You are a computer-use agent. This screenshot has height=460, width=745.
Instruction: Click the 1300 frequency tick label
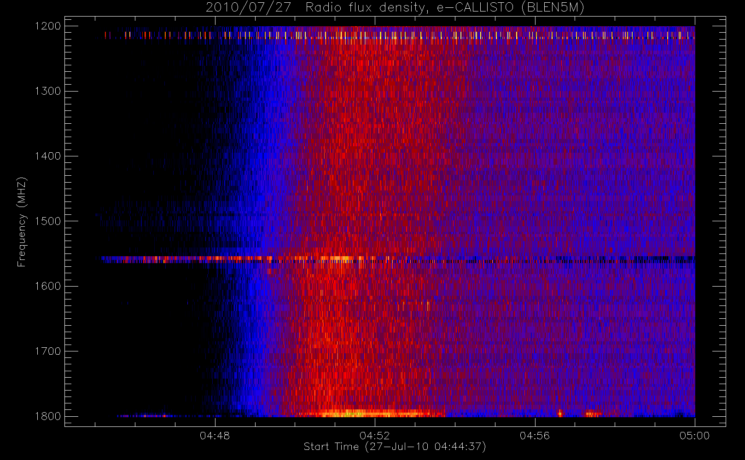[x=48, y=91]
